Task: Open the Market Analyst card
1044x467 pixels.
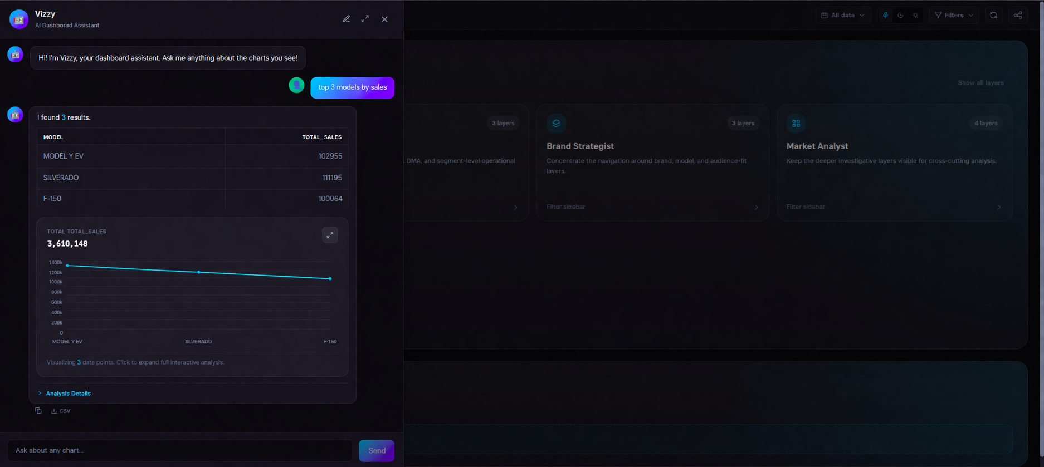Action: click(x=894, y=161)
